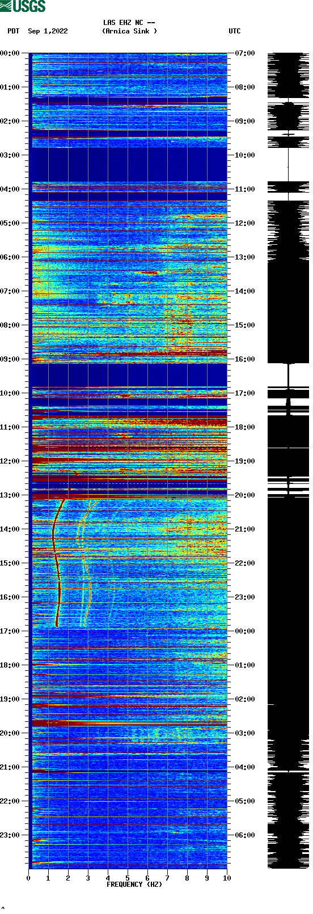Click the 'UTC' timezone label
The height and width of the screenshot is (914, 313).
click(x=235, y=31)
